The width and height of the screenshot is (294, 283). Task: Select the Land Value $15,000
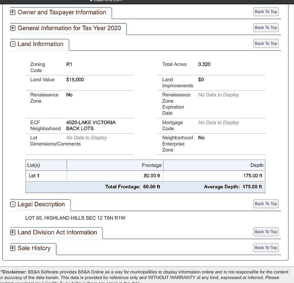click(x=75, y=80)
